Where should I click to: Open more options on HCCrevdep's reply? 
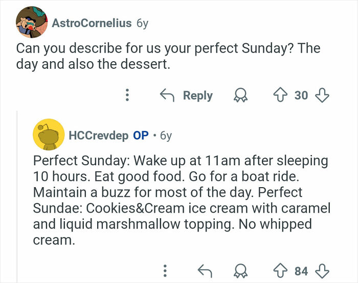pyautogui.click(x=165, y=269)
